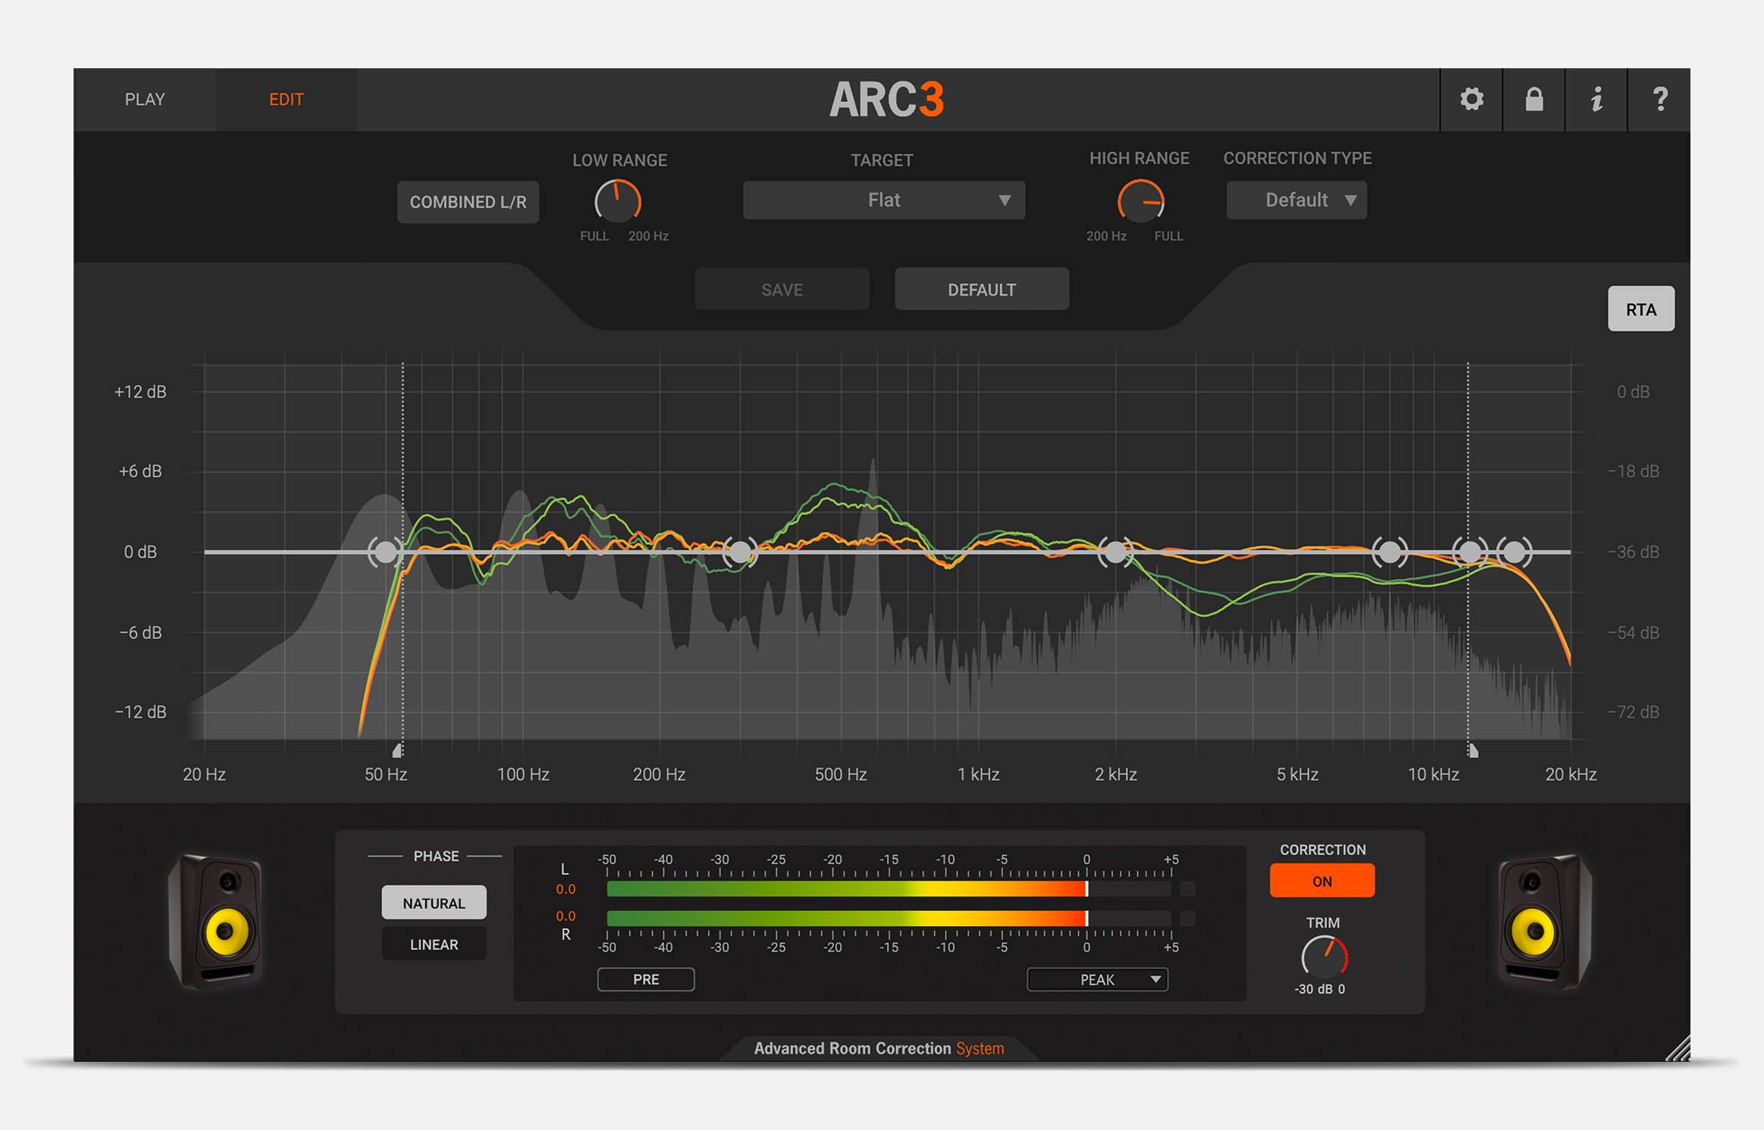Click the R channel clip indicator
The image size is (1764, 1130).
1188,918
